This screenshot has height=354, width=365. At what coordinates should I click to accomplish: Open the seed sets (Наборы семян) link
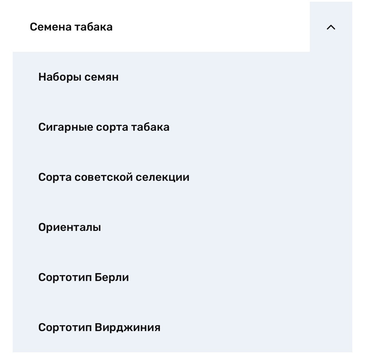pos(78,77)
